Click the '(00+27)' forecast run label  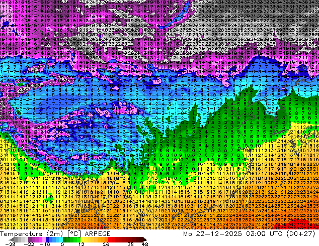pos(301,234)
